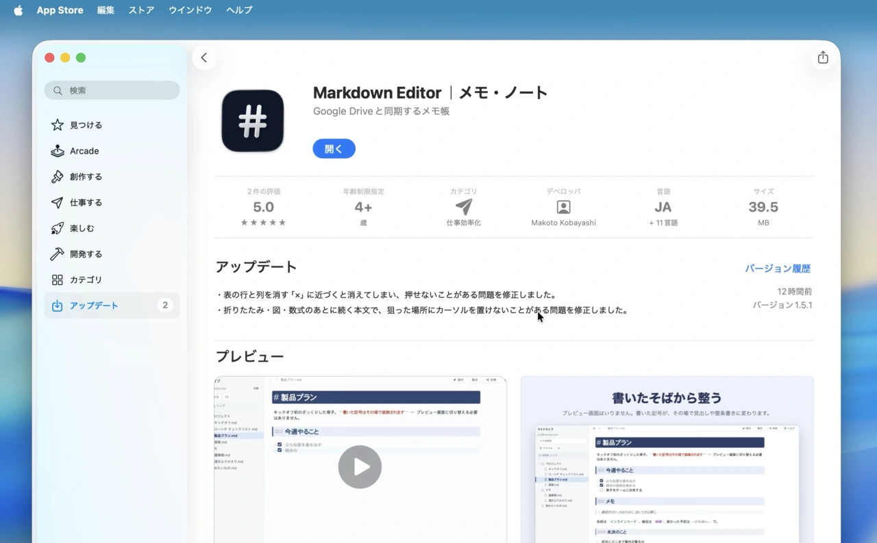Click the Markdown Editor hash app icon
This screenshot has width=877, height=543.
click(x=253, y=121)
